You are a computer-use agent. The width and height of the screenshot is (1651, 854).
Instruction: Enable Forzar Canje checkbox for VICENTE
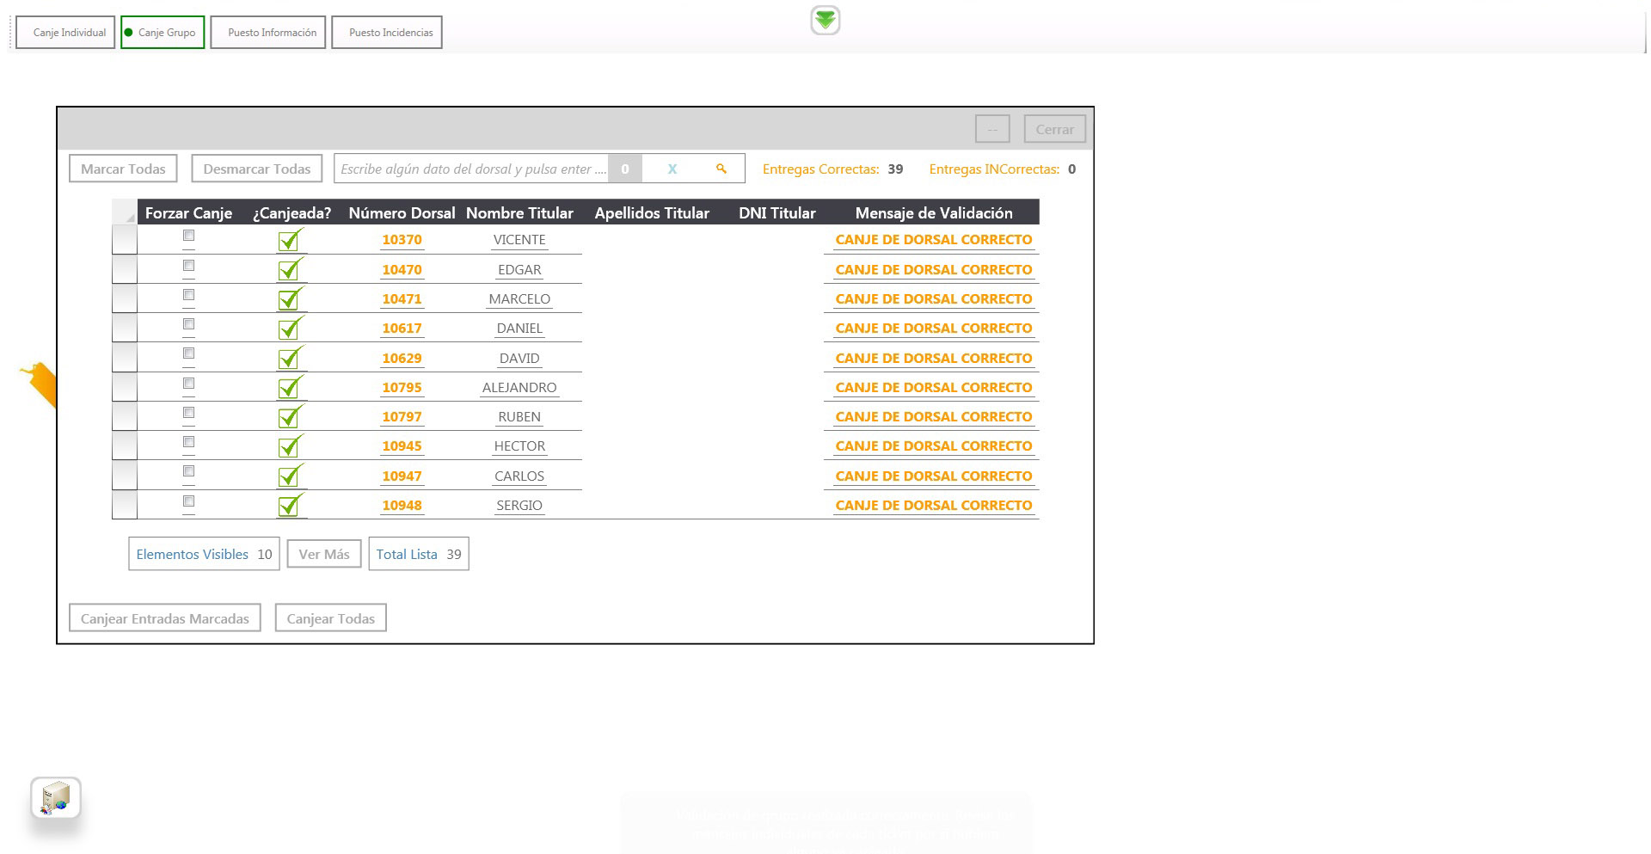[188, 236]
